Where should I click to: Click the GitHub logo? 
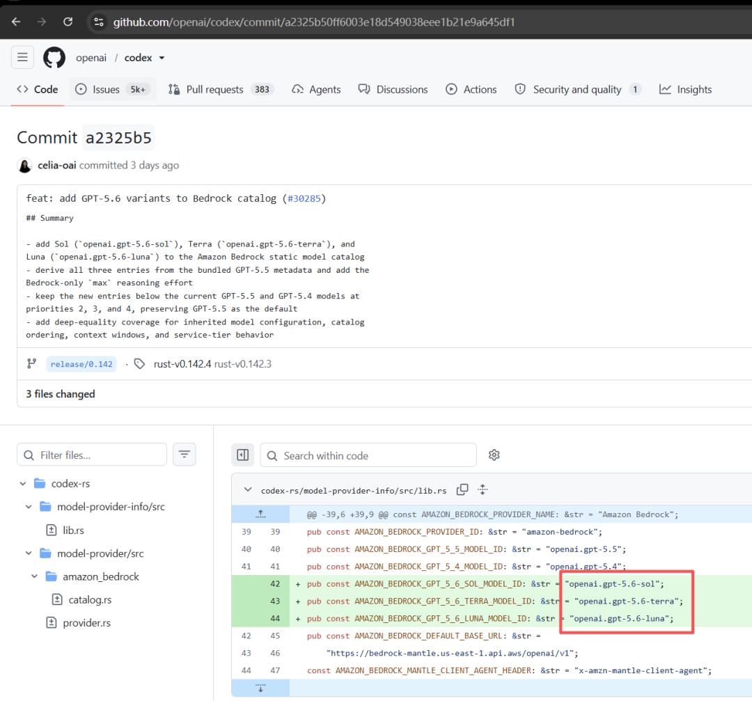pos(54,58)
